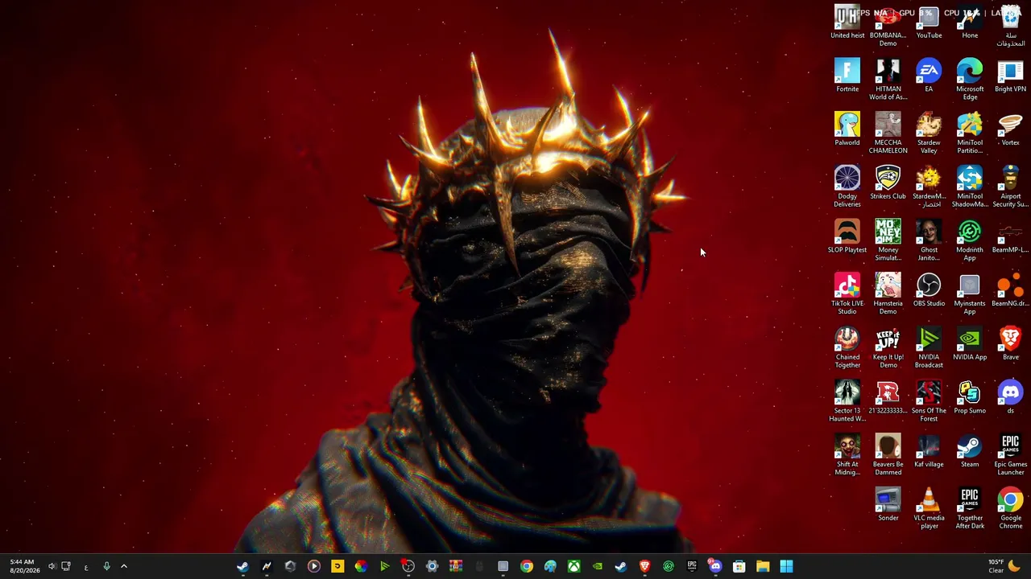Toggle the microphone tray icon
1031x579 pixels.
(x=106, y=567)
